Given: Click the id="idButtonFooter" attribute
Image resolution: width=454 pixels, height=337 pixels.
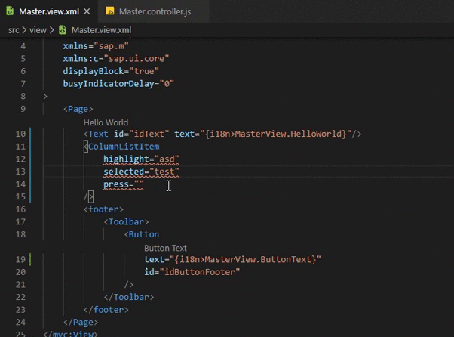Looking at the screenshot, I should pyautogui.click(x=192, y=272).
